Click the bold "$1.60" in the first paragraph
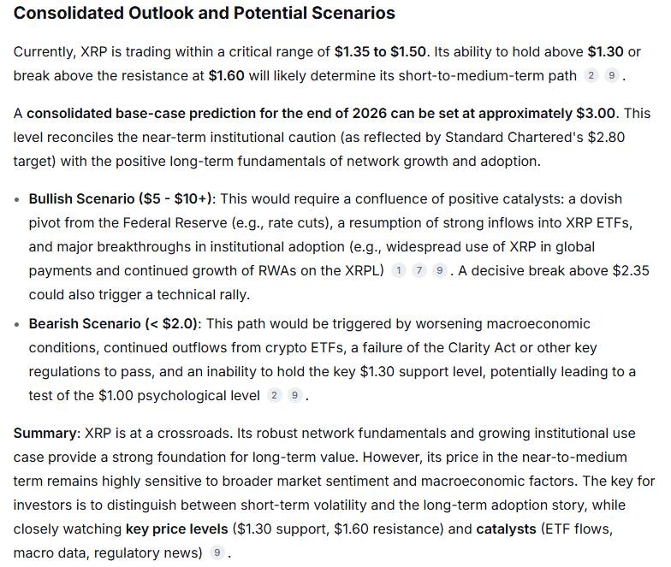This screenshot has height=567, width=671. 227,75
